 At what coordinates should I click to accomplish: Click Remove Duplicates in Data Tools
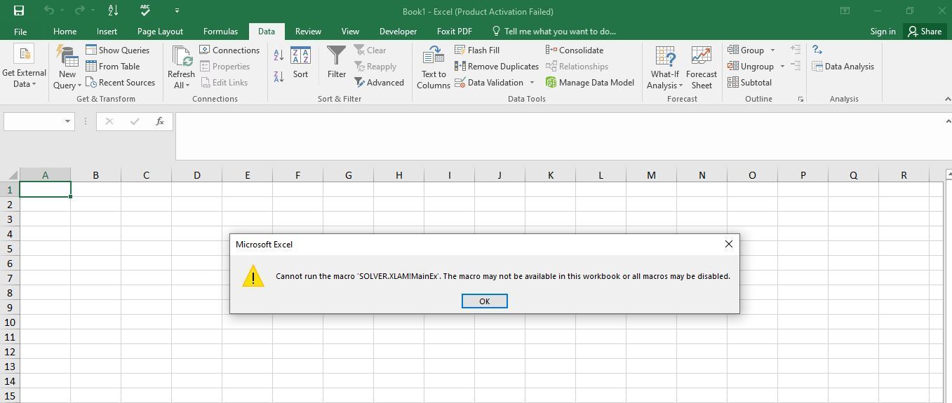point(496,67)
